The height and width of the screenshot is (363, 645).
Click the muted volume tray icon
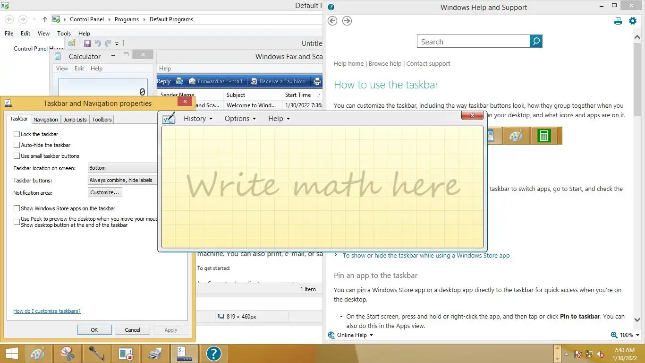tap(601, 354)
